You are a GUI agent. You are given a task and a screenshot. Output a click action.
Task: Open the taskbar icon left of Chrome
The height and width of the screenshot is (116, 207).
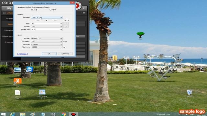click(53, 114)
